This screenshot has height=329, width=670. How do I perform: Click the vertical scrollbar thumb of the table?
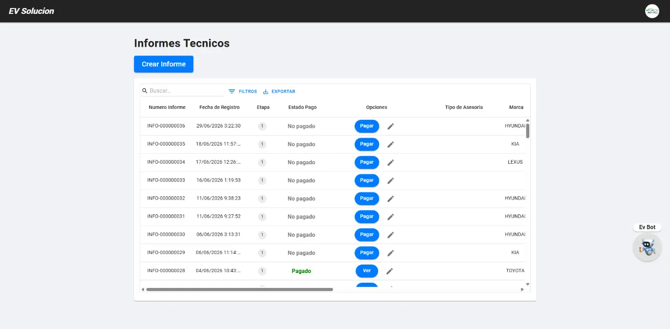(528, 131)
